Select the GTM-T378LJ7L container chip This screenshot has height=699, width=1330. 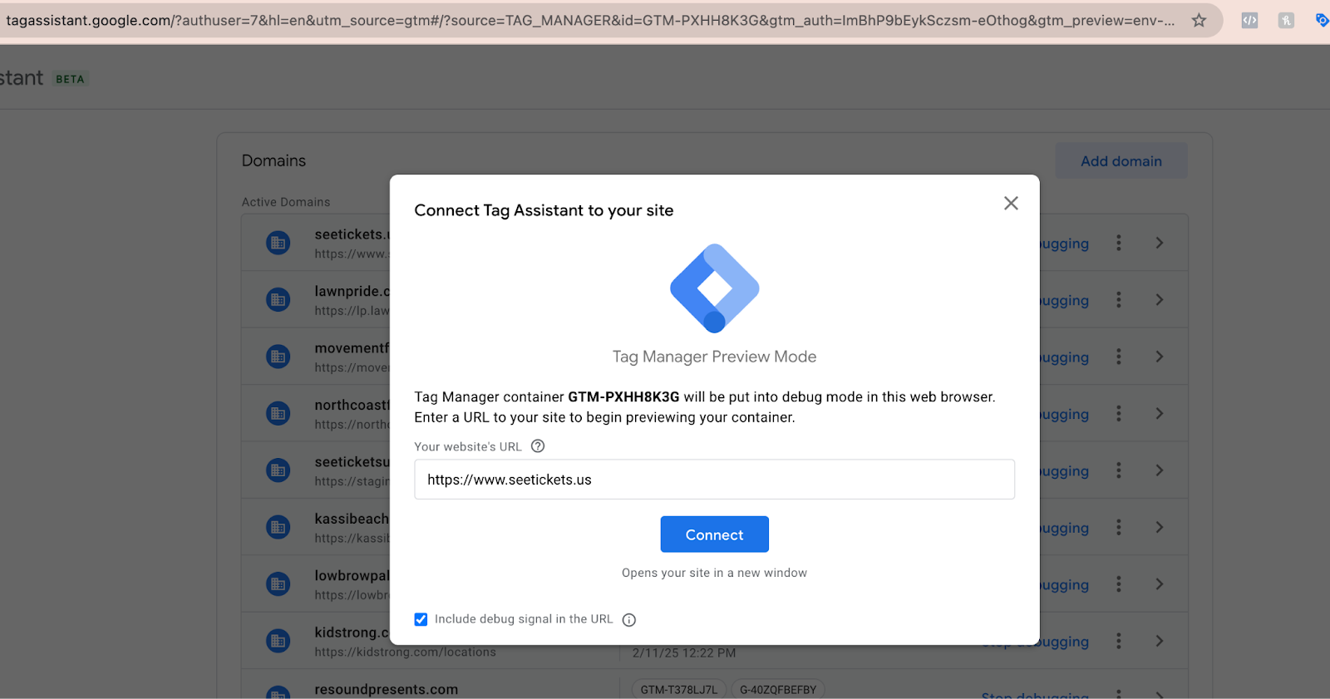(678, 690)
